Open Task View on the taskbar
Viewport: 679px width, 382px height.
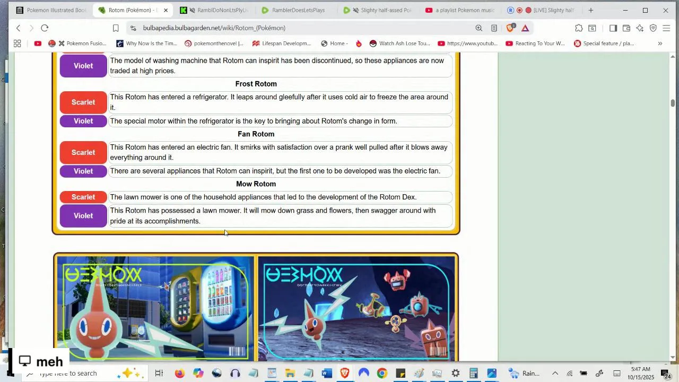click(159, 374)
